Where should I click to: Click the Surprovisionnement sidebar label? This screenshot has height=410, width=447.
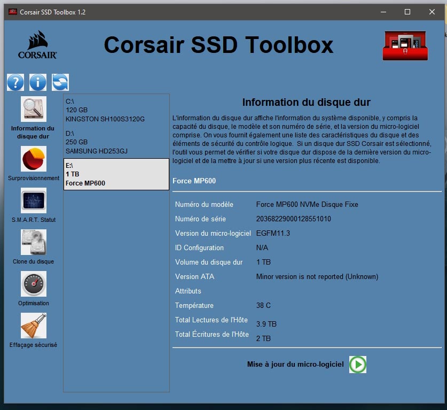pos(34,178)
